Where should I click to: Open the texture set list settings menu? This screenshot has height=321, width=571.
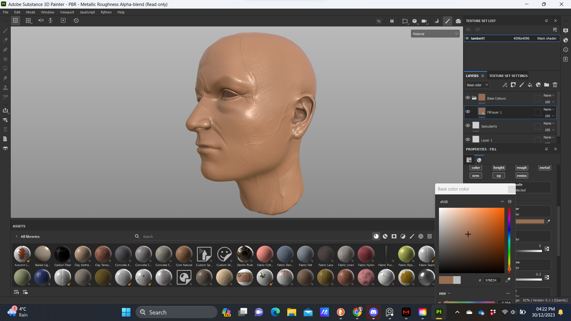pyautogui.click(x=555, y=30)
